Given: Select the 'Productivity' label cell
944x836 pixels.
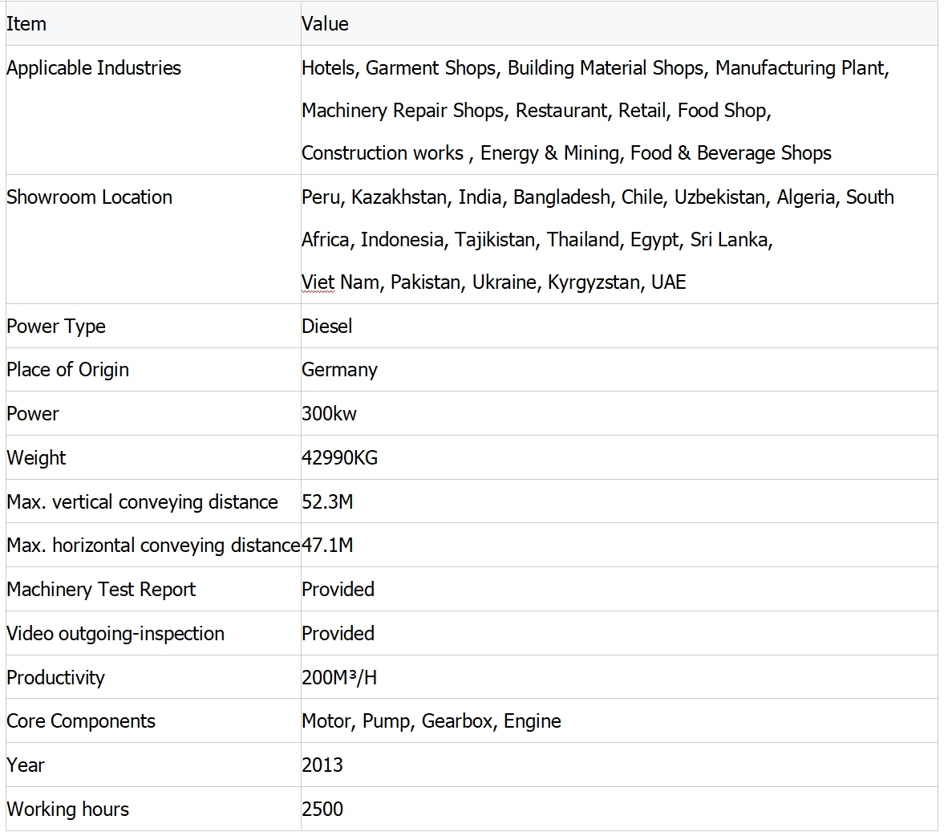Looking at the screenshot, I should [153, 677].
